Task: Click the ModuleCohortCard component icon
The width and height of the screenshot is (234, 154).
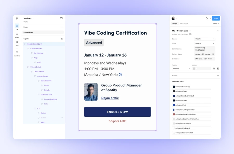Action: (25, 44)
